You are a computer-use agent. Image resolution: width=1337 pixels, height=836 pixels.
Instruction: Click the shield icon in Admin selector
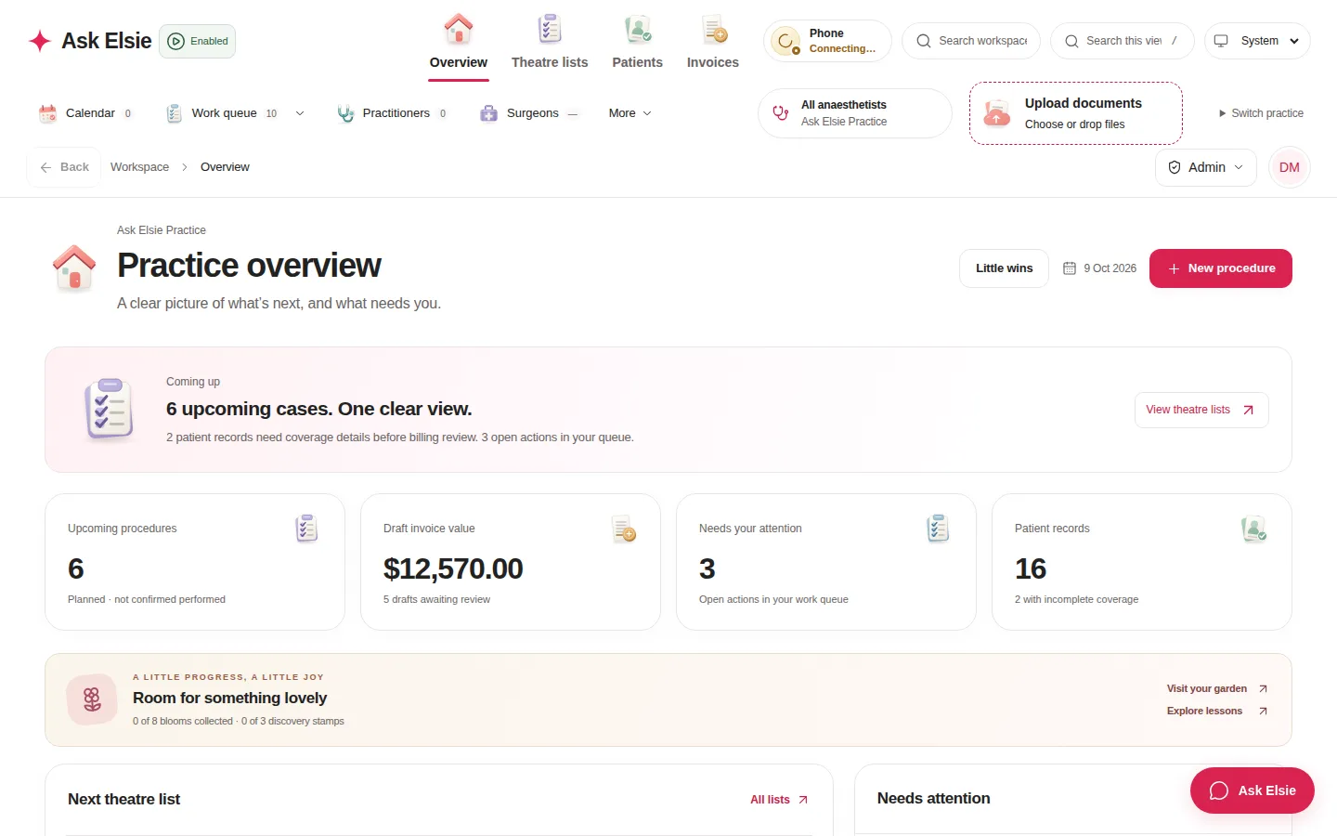1175,167
